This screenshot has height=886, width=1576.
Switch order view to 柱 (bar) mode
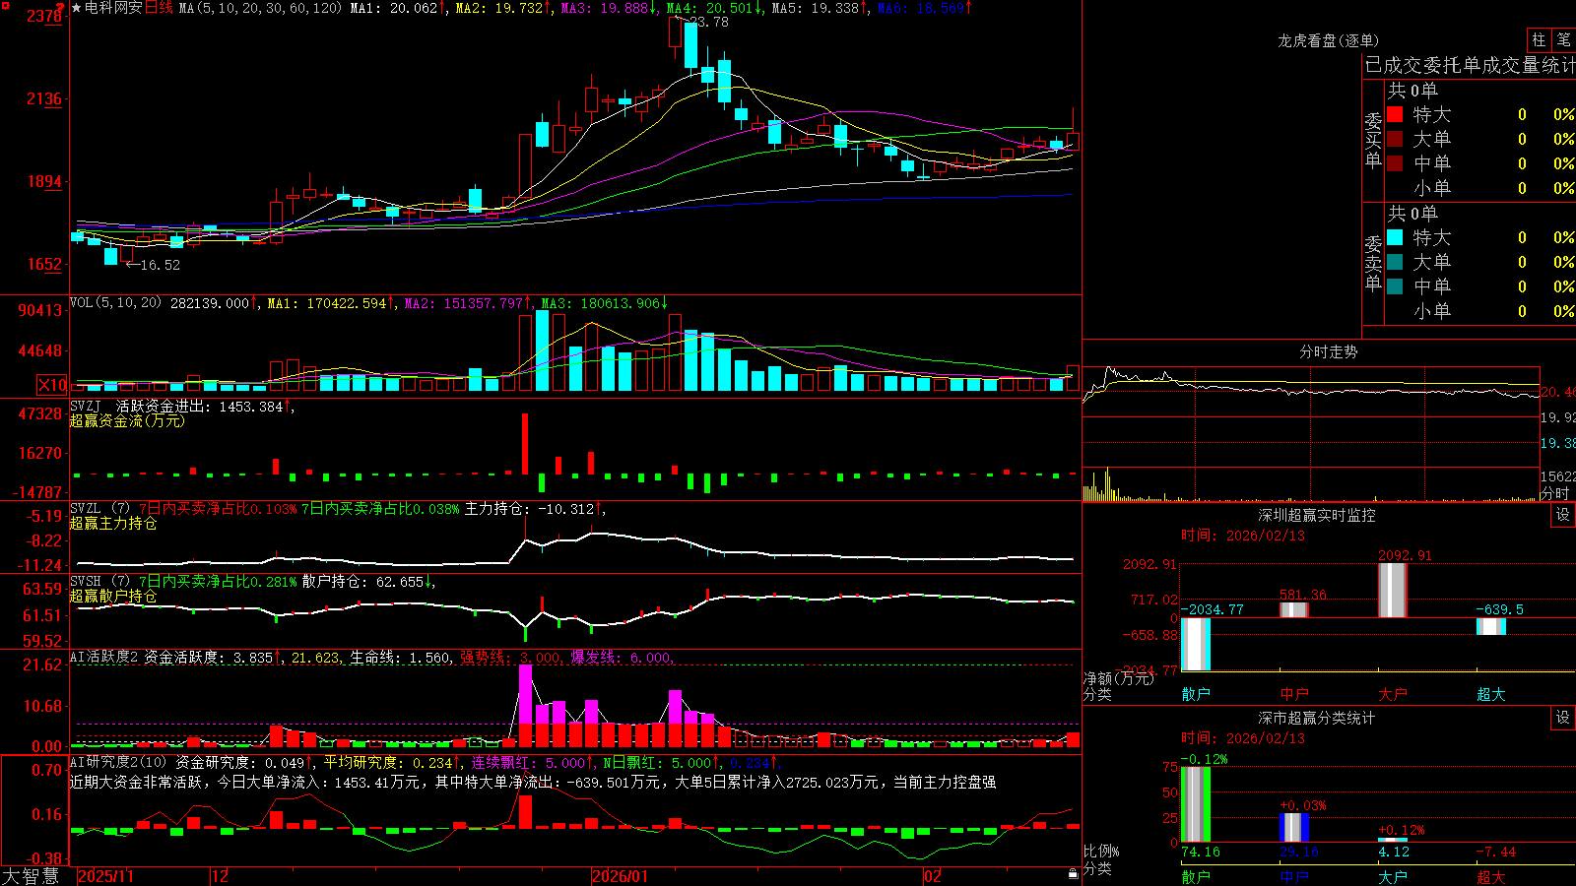pyautogui.click(x=1539, y=39)
